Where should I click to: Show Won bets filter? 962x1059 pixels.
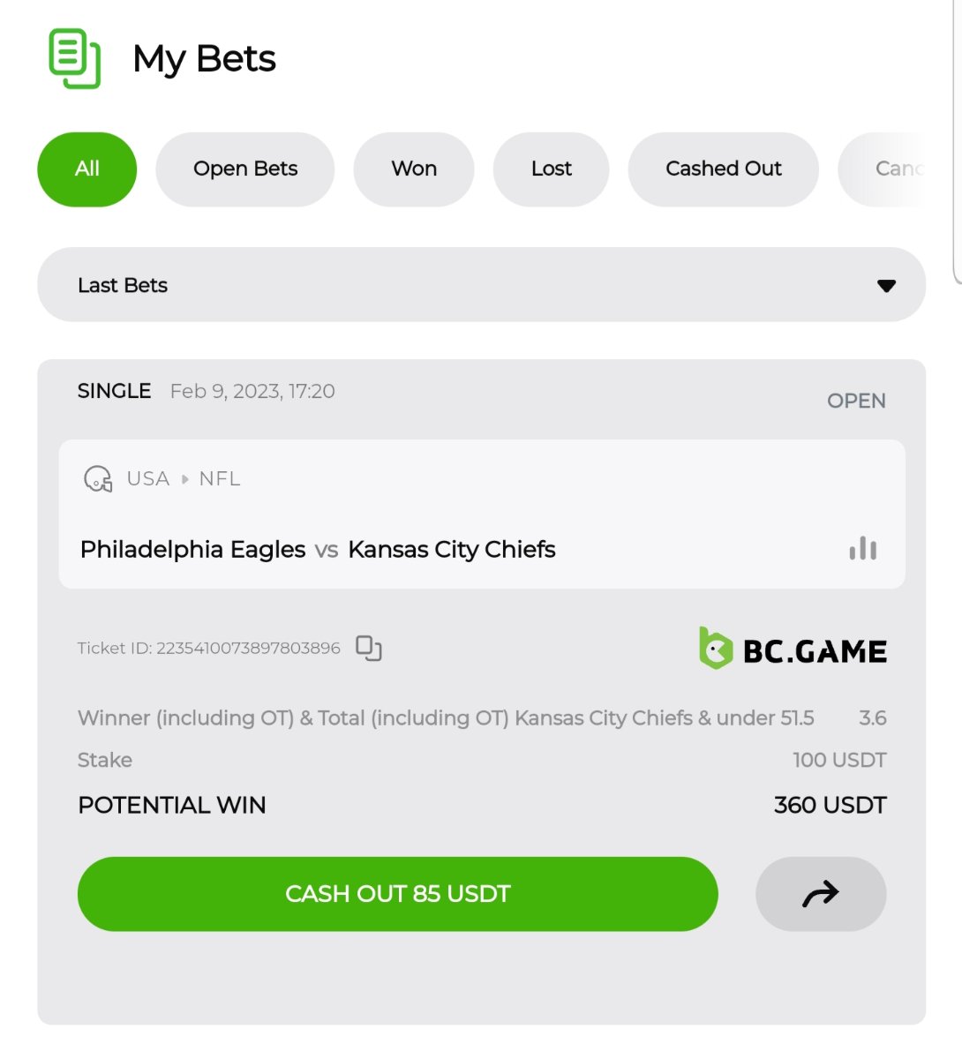click(x=413, y=169)
